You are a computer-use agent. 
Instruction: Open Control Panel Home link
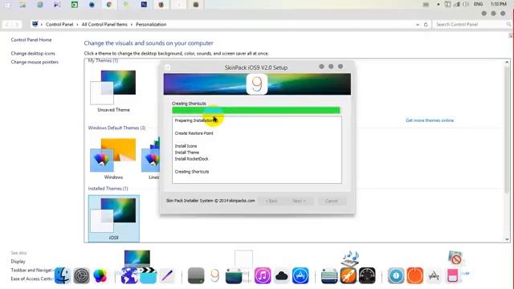[31, 39]
